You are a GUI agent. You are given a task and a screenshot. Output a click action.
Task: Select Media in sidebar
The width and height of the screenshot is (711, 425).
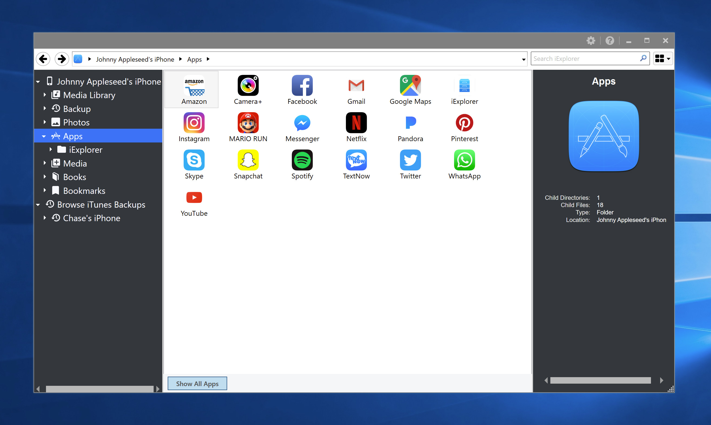75,164
